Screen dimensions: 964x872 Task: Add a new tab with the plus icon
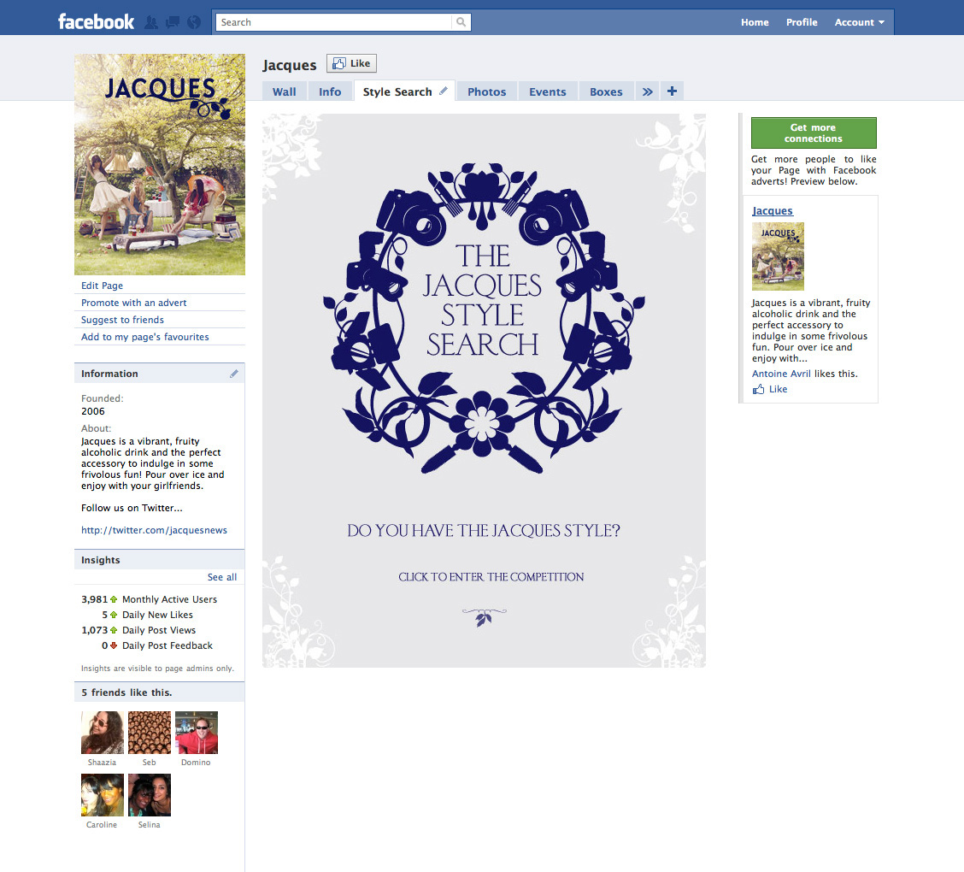click(x=672, y=91)
